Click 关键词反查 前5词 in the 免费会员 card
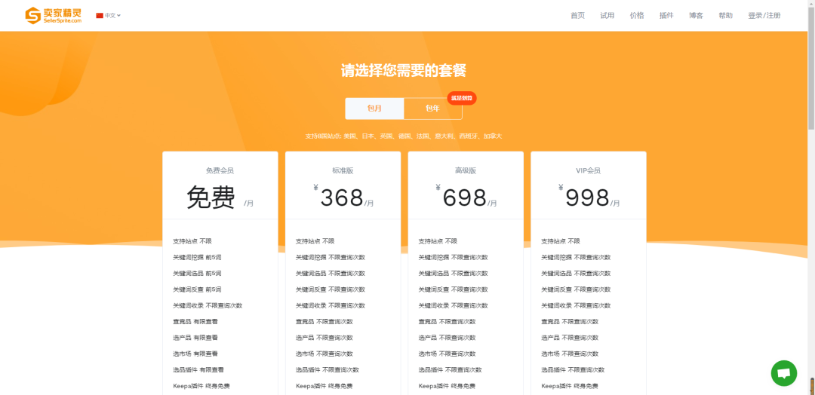This screenshot has width=815, height=395. pyautogui.click(x=197, y=289)
